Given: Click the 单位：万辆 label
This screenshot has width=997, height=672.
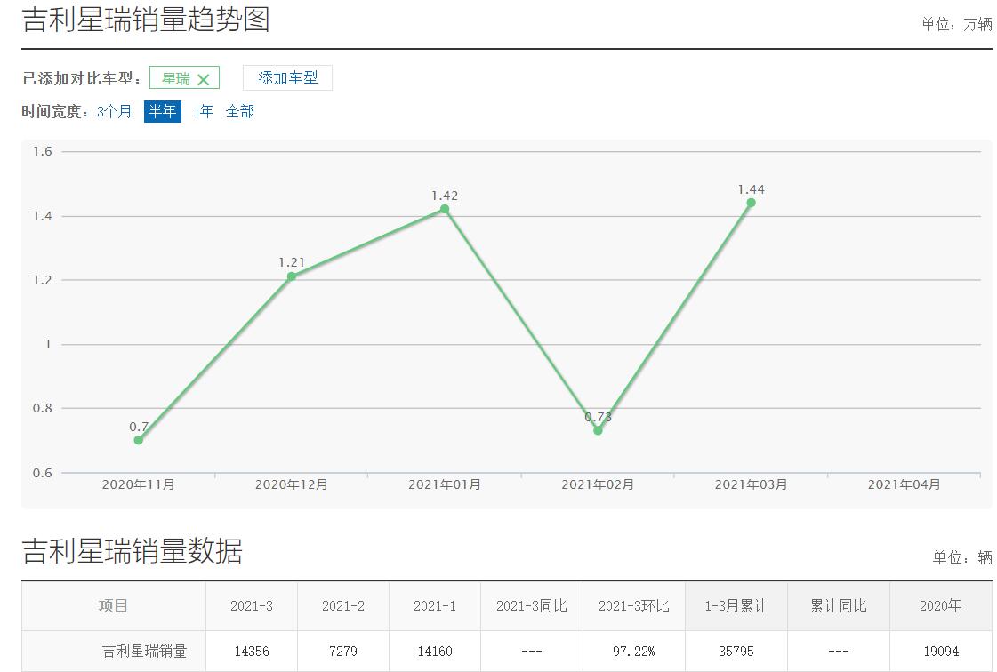Looking at the screenshot, I should click(956, 25).
